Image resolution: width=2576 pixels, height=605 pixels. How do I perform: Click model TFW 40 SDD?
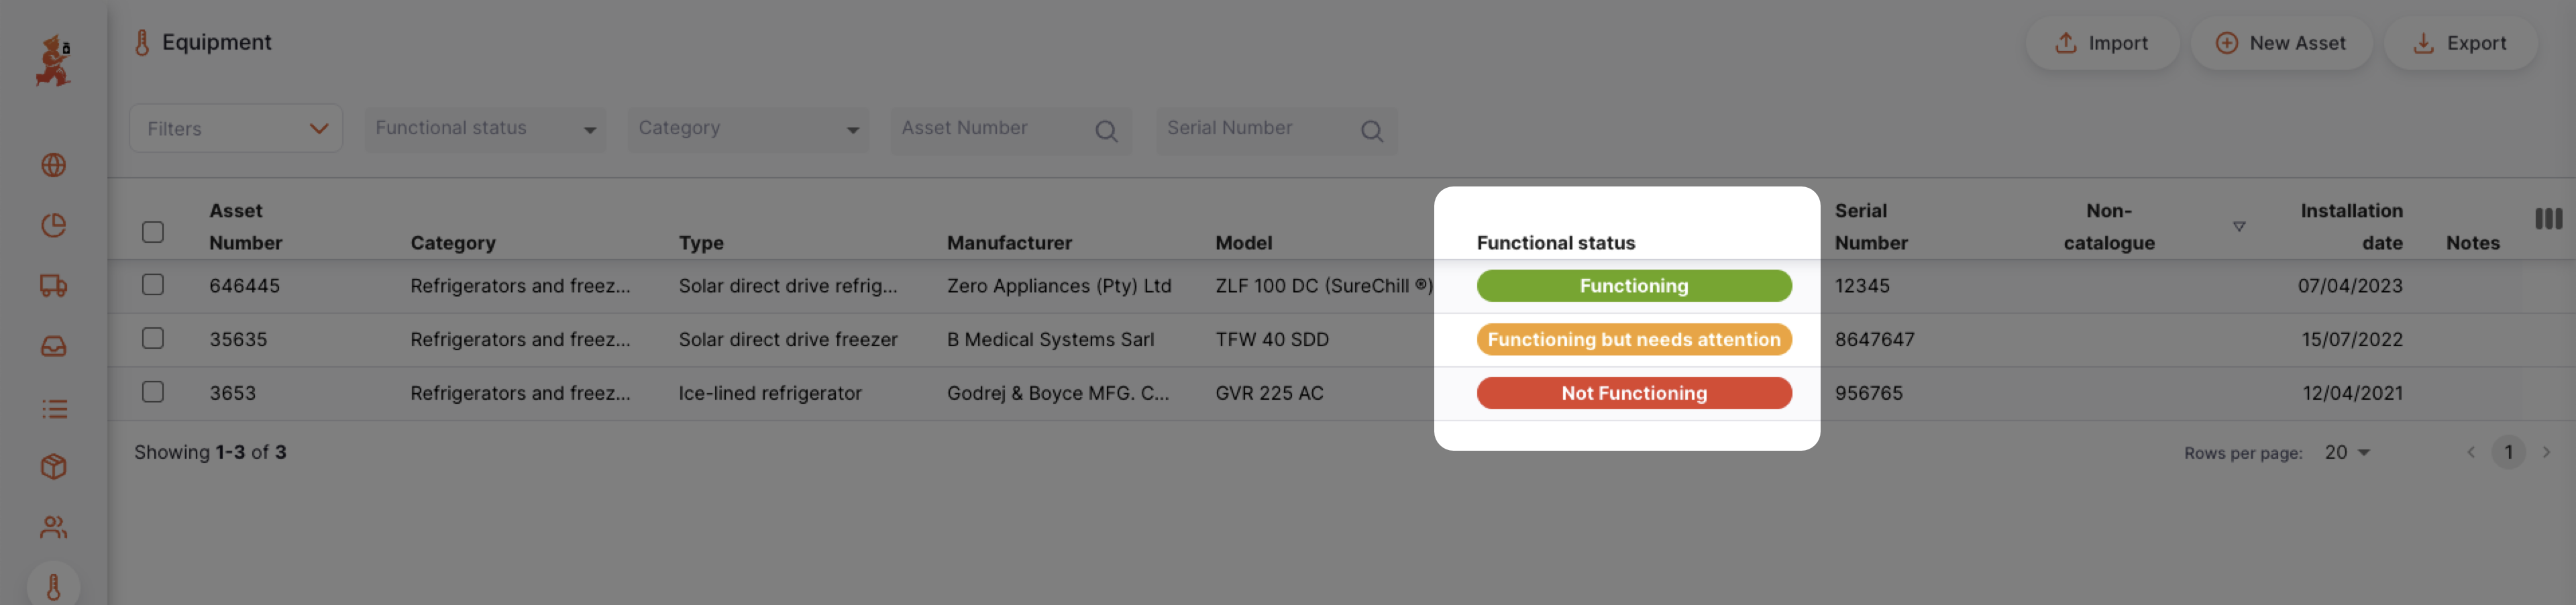(x=1272, y=340)
